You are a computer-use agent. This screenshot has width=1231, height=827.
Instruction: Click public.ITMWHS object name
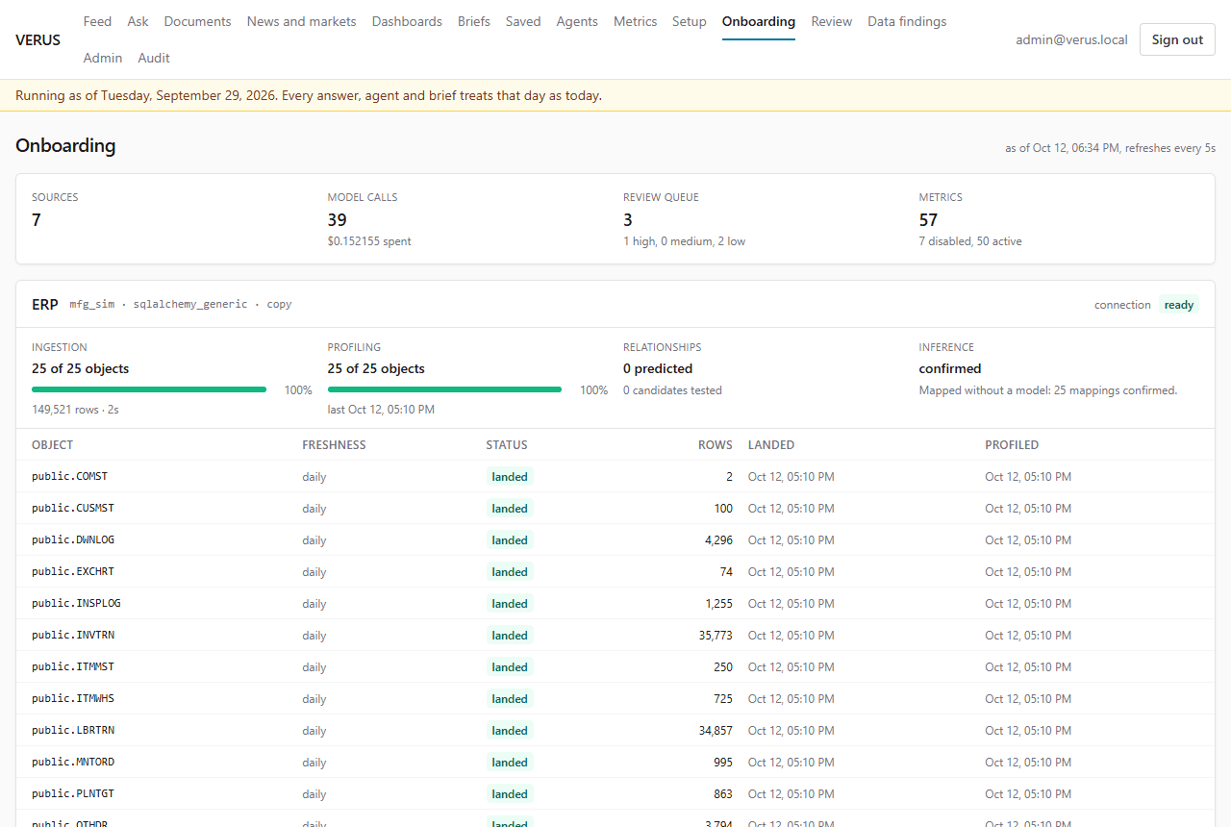click(x=73, y=698)
